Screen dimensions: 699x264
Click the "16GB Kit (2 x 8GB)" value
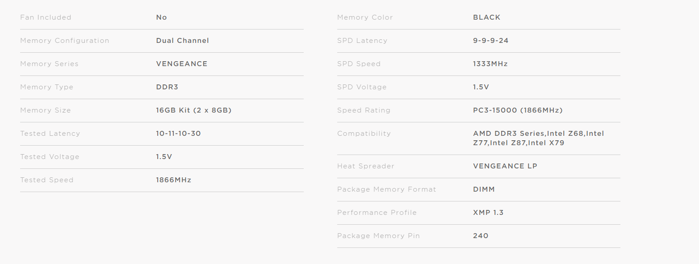point(193,110)
